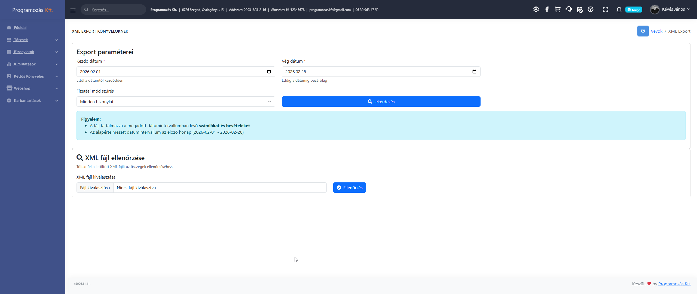Click the question mark help icon in the header
The height and width of the screenshot is (294, 697).
tap(591, 10)
